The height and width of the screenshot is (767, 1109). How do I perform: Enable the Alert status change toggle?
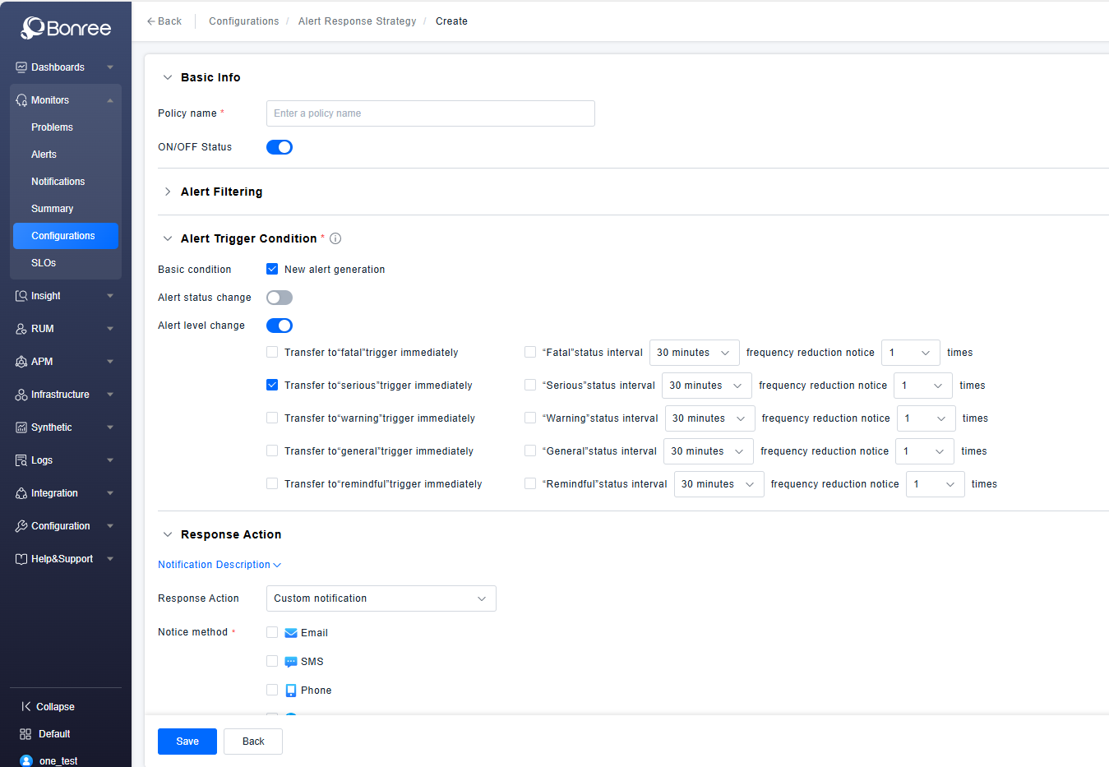(280, 298)
